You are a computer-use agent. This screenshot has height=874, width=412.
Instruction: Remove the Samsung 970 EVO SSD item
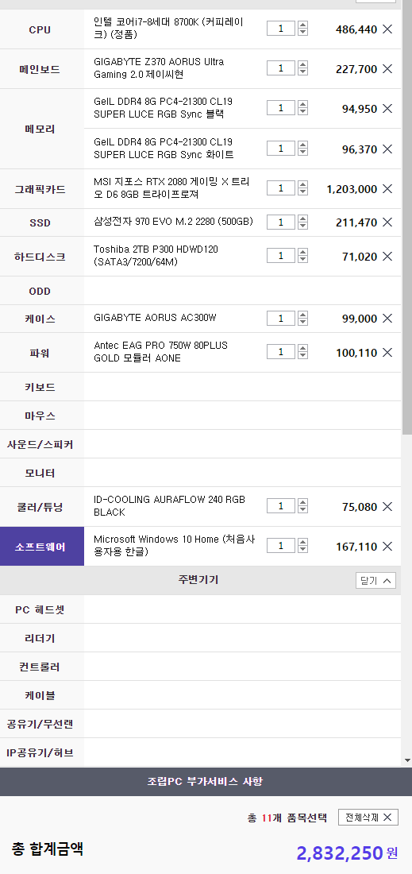coord(387,222)
